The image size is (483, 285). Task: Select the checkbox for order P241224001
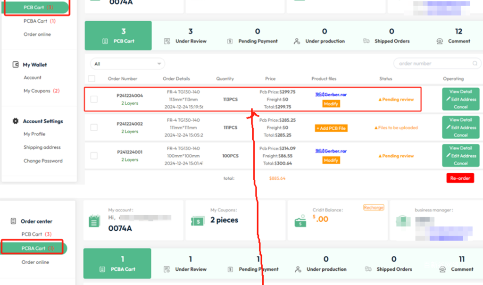click(x=94, y=156)
